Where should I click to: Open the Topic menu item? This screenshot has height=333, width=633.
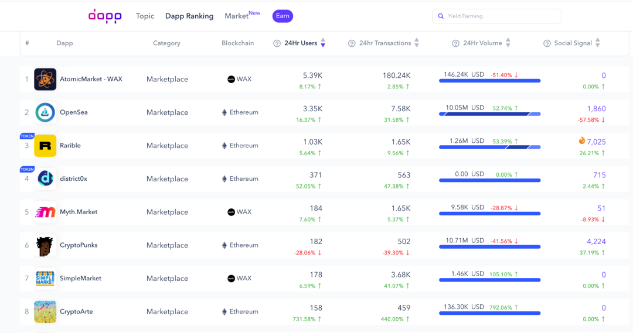[x=145, y=16]
